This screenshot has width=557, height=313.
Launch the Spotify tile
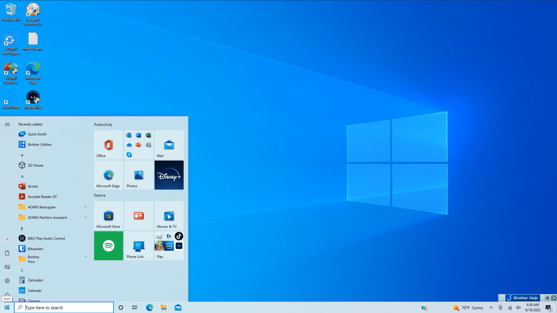click(x=109, y=246)
